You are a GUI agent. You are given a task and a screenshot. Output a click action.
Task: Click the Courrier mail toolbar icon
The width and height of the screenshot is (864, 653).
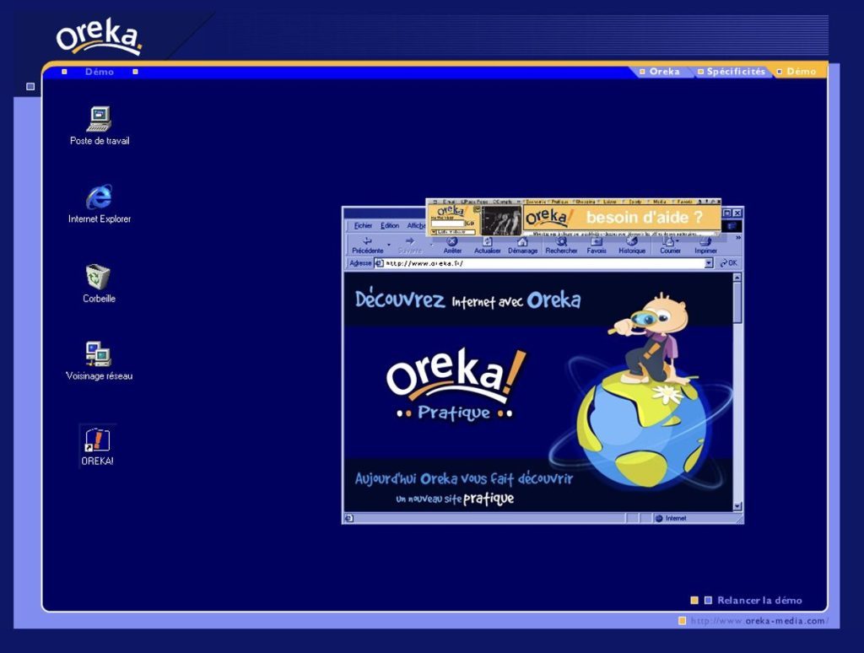670,246
